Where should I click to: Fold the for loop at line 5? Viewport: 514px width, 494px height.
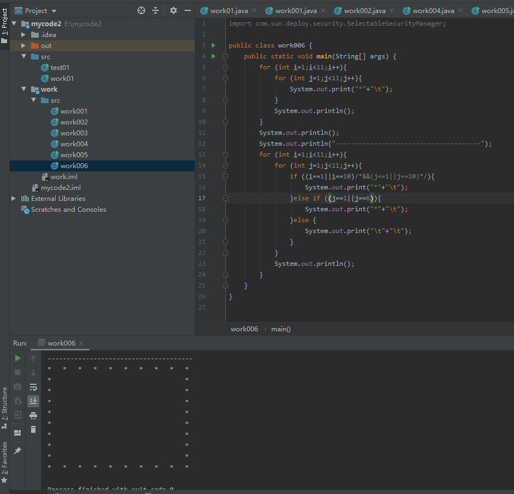point(225,67)
